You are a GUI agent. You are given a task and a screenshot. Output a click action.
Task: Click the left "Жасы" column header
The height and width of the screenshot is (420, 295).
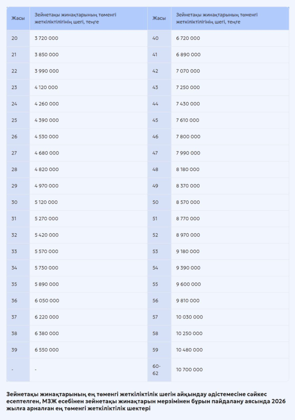pyautogui.click(x=18, y=18)
